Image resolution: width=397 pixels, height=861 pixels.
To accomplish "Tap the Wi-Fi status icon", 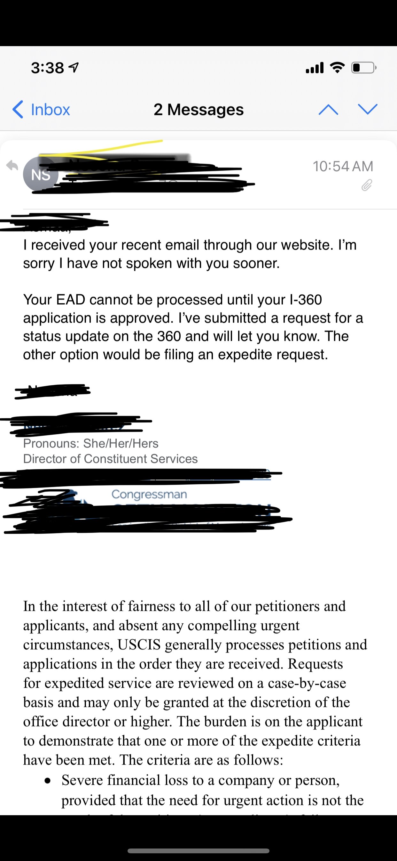I will pos(337,68).
